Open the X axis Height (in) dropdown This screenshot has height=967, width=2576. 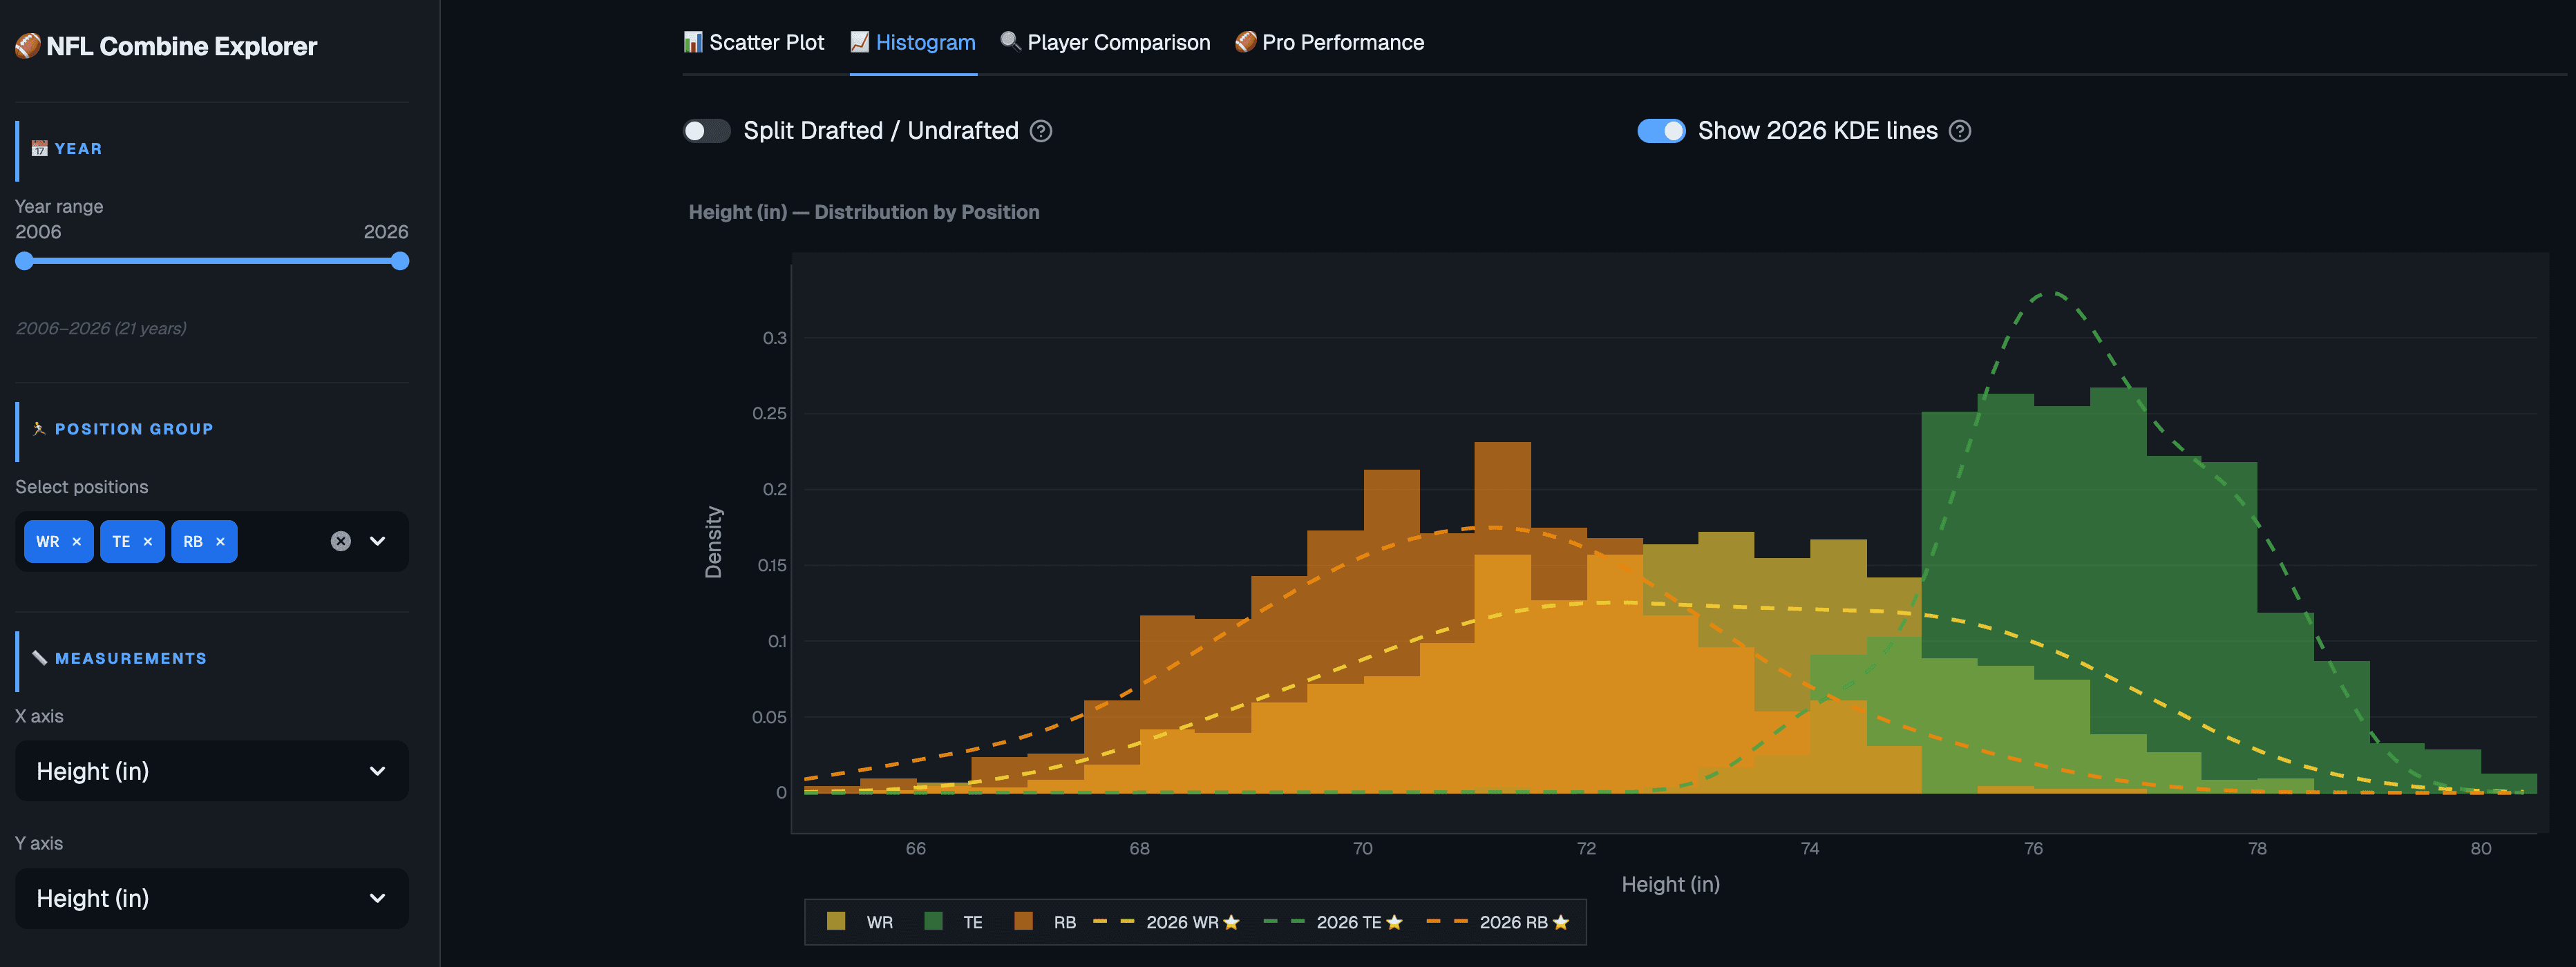[211, 771]
